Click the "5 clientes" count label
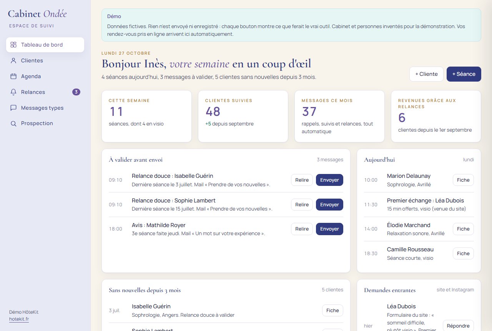The height and width of the screenshot is (331, 492). point(332,290)
